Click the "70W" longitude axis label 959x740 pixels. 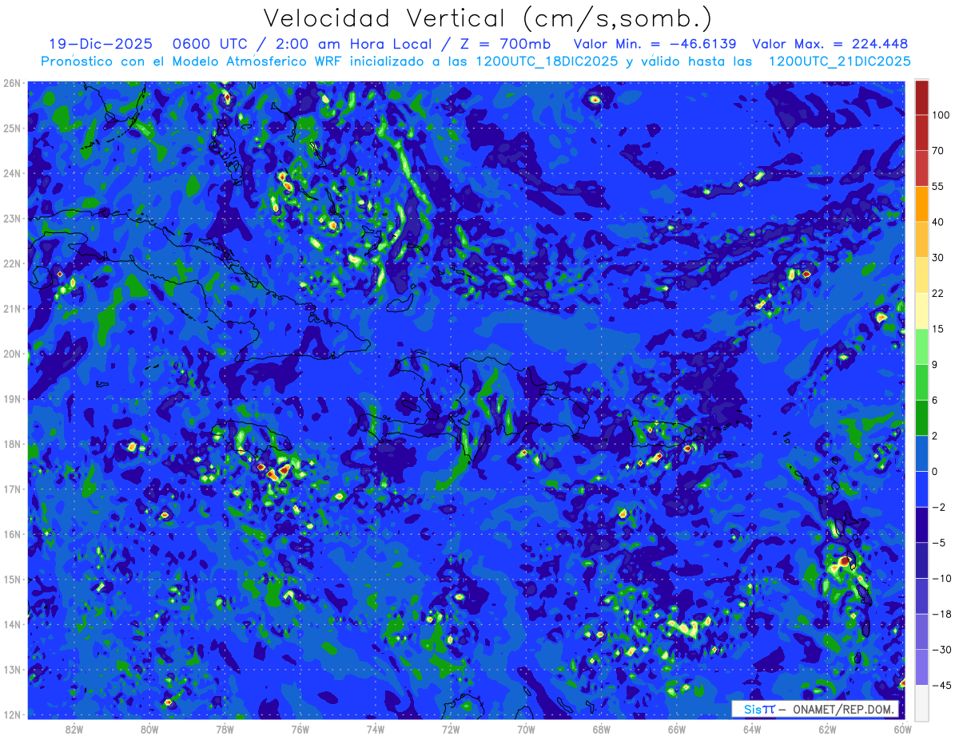pyautogui.click(x=526, y=729)
